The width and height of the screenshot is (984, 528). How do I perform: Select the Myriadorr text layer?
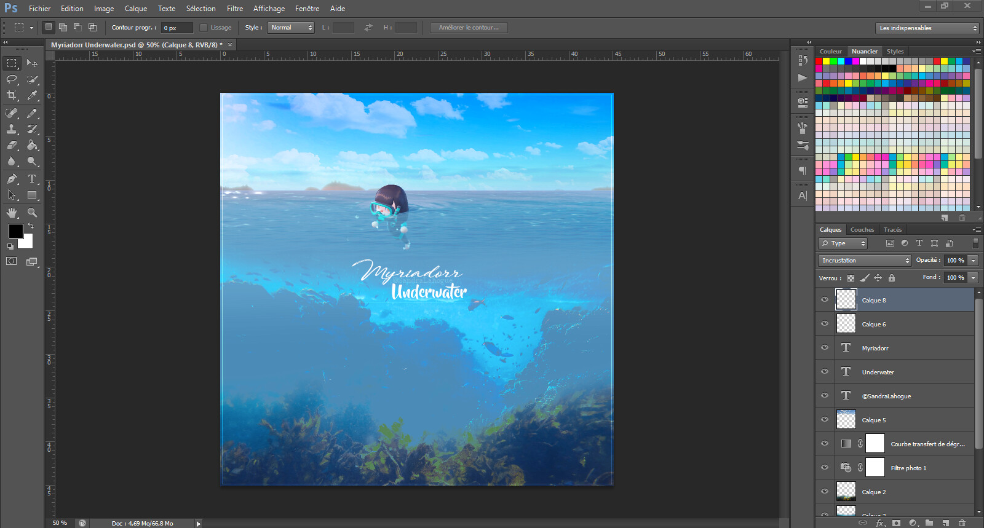click(904, 349)
